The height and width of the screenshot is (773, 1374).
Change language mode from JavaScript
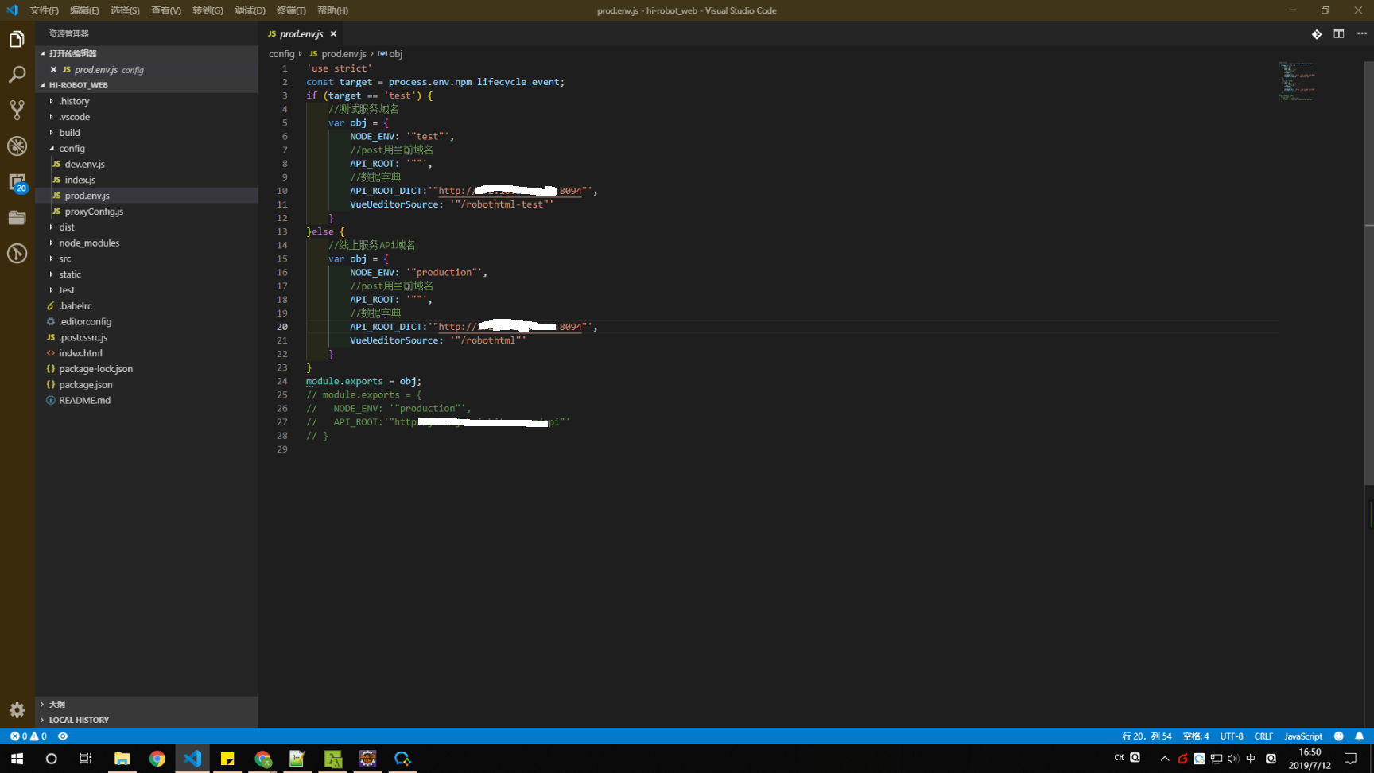[x=1303, y=736]
